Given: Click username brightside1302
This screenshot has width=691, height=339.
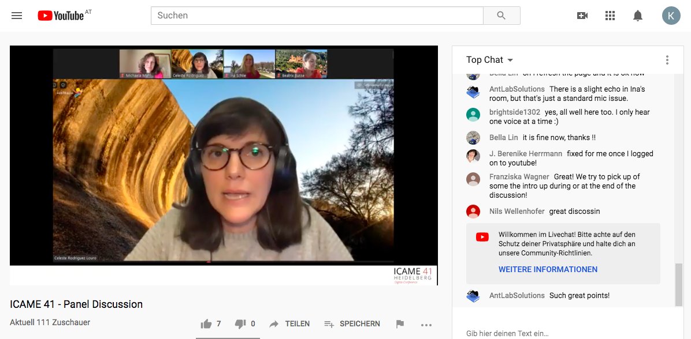Looking at the screenshot, I should tap(514, 112).
